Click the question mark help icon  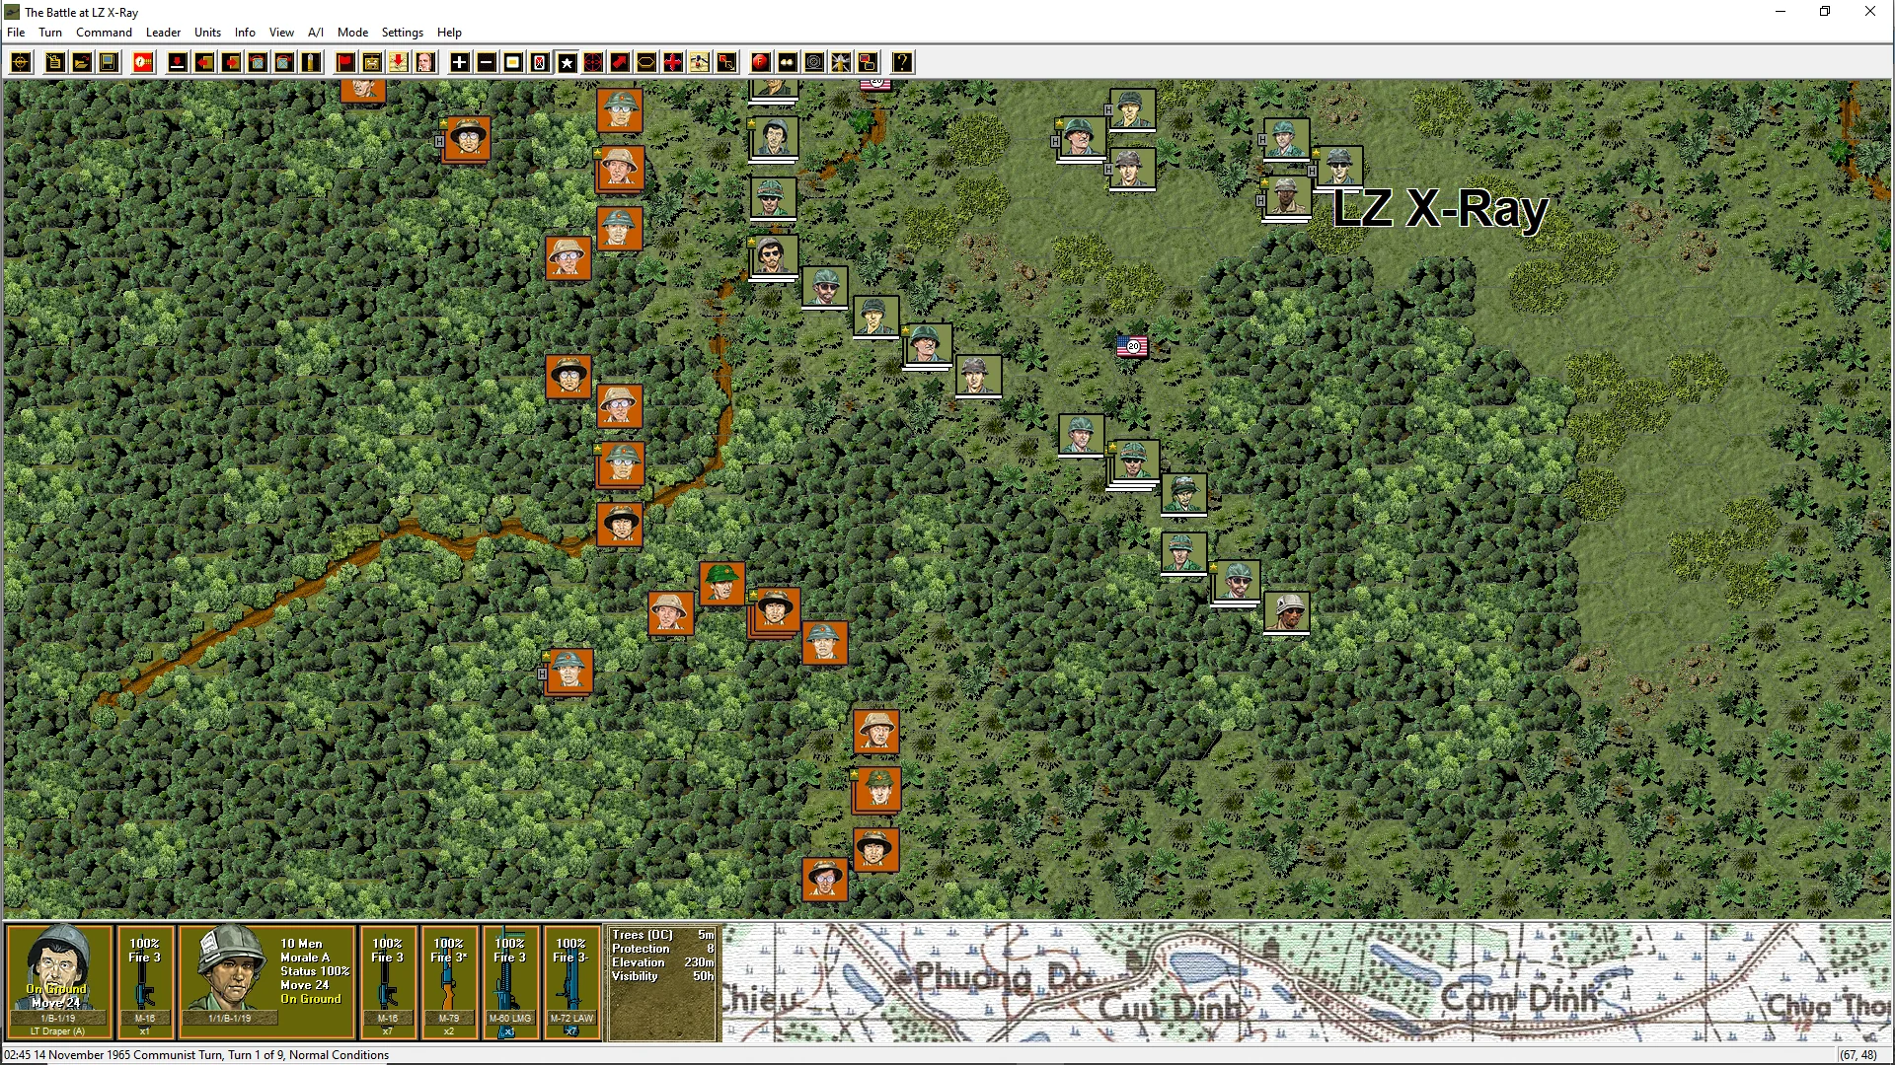(x=902, y=63)
